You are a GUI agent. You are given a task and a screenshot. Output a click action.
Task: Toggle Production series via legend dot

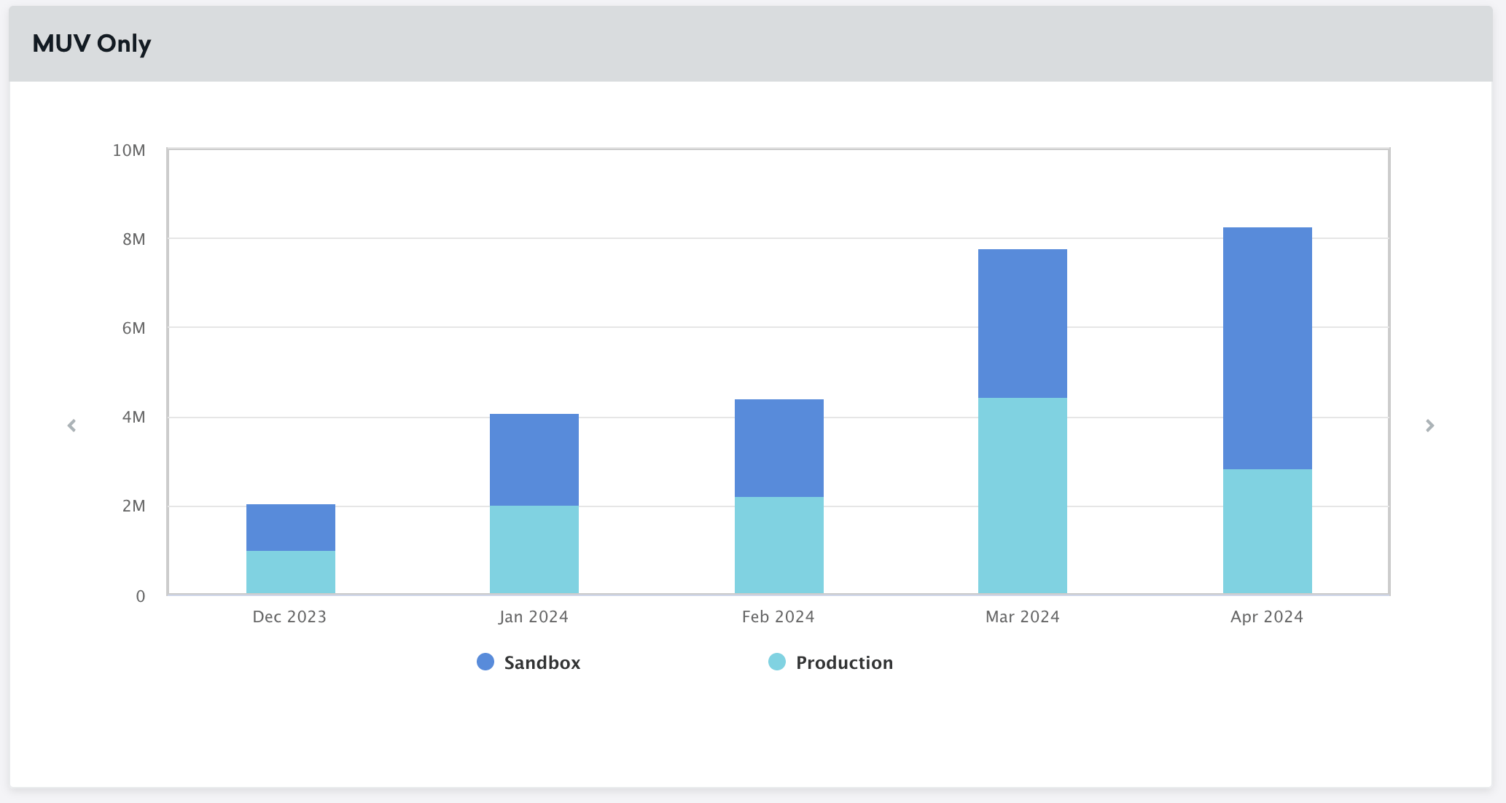[x=777, y=662]
